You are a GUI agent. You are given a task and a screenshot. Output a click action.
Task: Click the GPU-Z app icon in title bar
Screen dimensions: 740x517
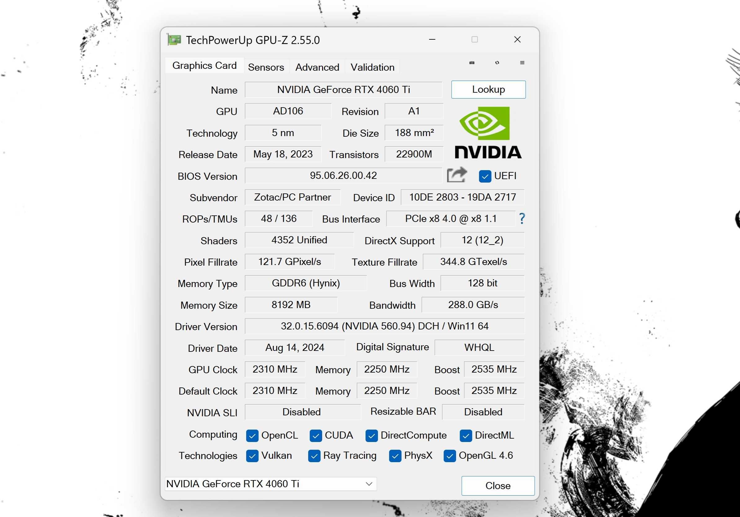(174, 40)
